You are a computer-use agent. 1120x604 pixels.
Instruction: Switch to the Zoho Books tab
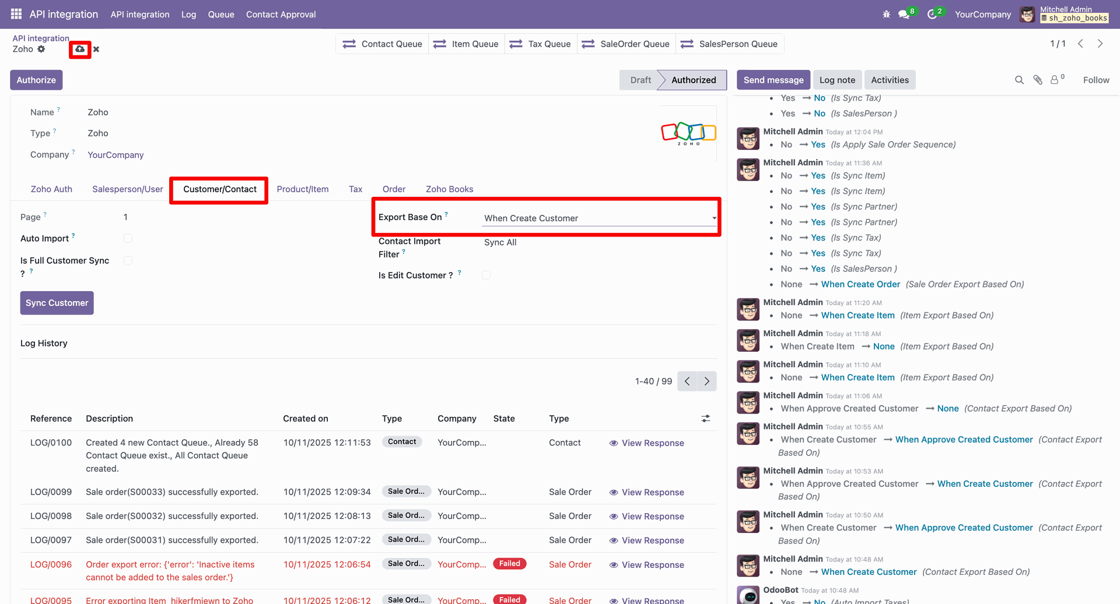pyautogui.click(x=450, y=189)
